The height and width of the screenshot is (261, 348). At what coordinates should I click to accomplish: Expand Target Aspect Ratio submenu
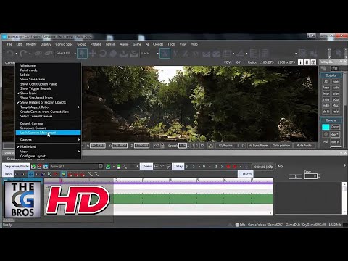point(49,107)
